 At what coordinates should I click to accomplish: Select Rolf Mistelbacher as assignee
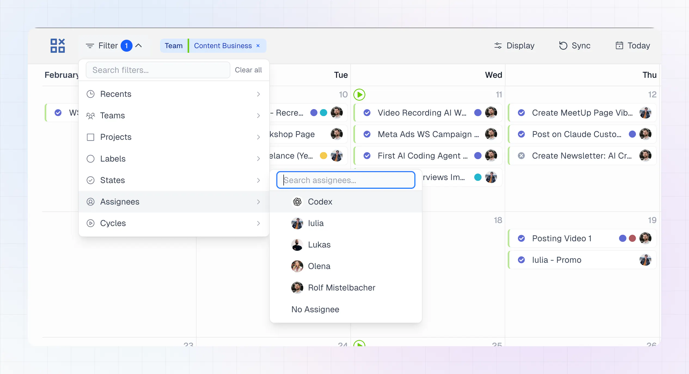346,288
